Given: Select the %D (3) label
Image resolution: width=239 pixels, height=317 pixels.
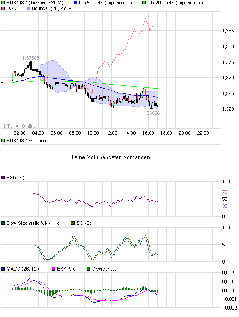Looking at the screenshot, I should point(84,224).
